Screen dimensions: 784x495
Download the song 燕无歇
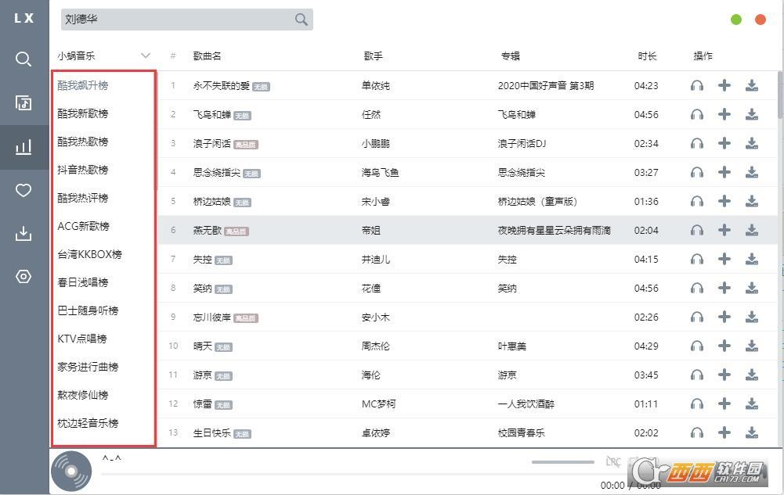click(x=752, y=231)
